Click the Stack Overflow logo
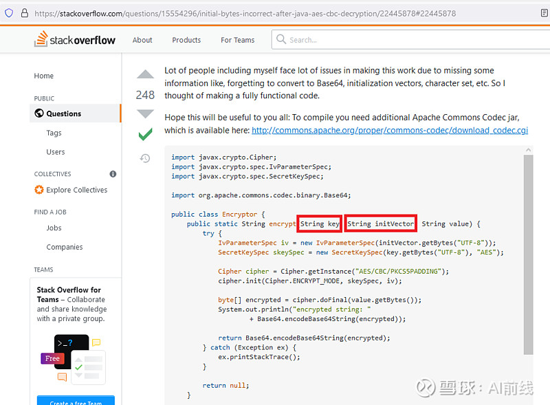The image size is (550, 405). [x=75, y=40]
